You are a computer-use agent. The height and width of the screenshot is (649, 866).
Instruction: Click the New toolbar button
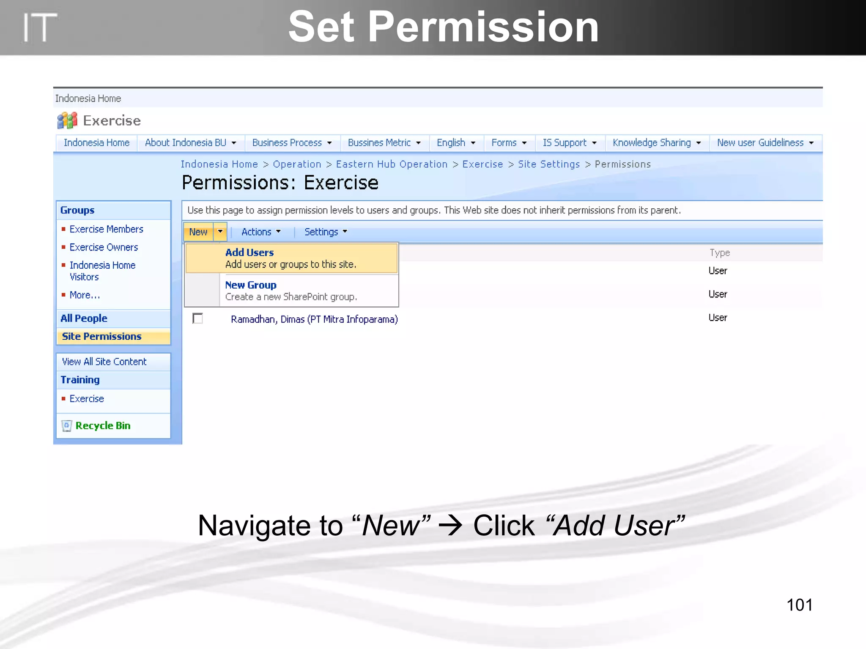(198, 232)
